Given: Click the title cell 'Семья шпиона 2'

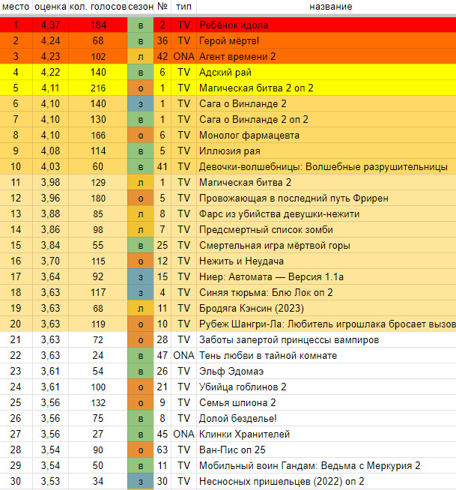Looking at the screenshot, I should pos(326,402).
